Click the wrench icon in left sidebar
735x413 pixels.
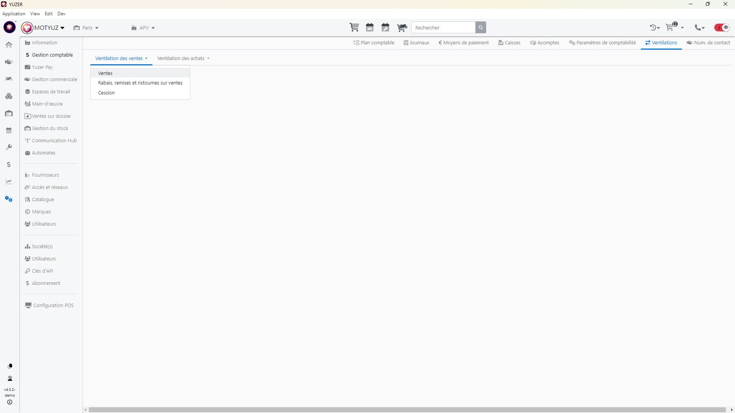[x=9, y=148]
